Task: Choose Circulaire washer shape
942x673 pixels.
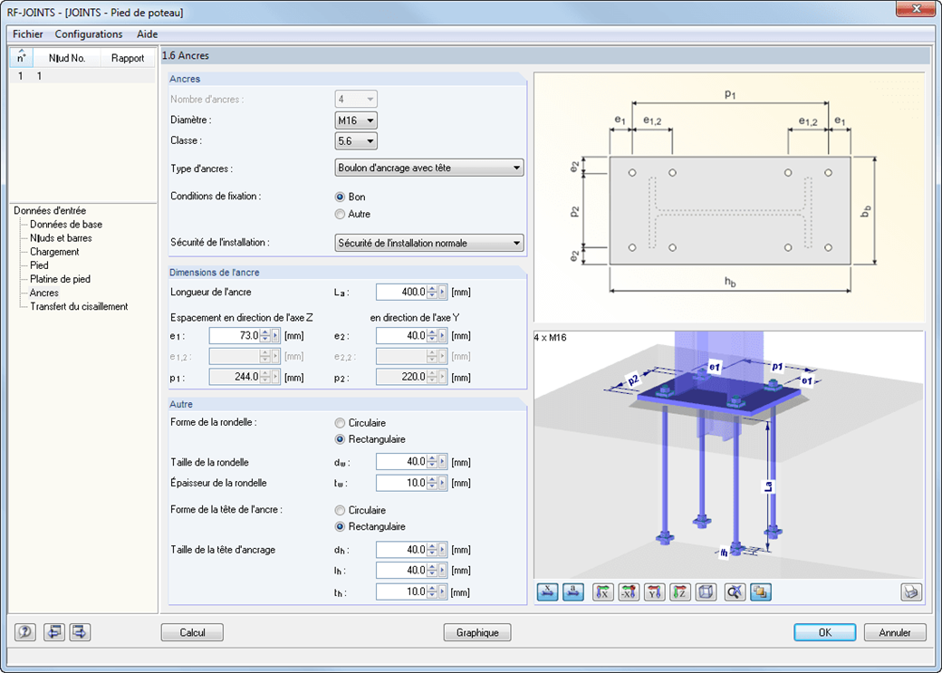Action: 340,423
